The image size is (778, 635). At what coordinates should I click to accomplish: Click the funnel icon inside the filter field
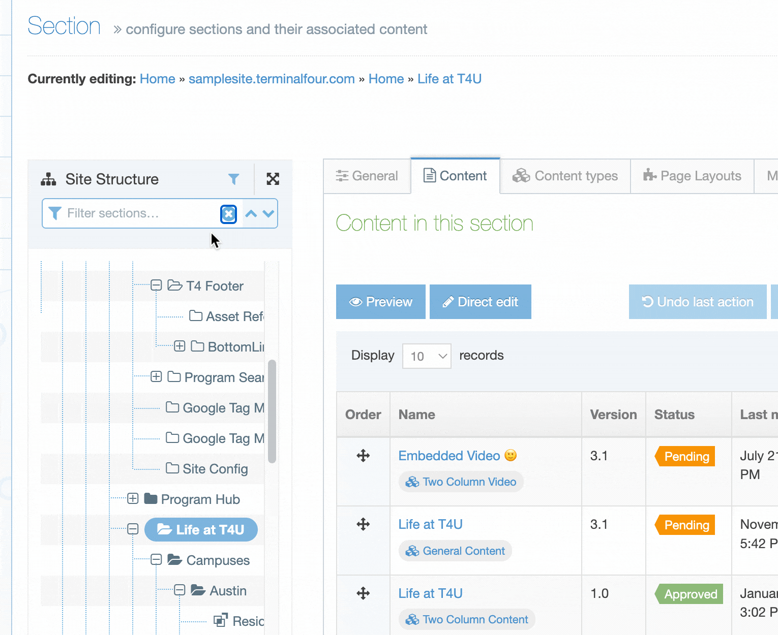point(55,213)
